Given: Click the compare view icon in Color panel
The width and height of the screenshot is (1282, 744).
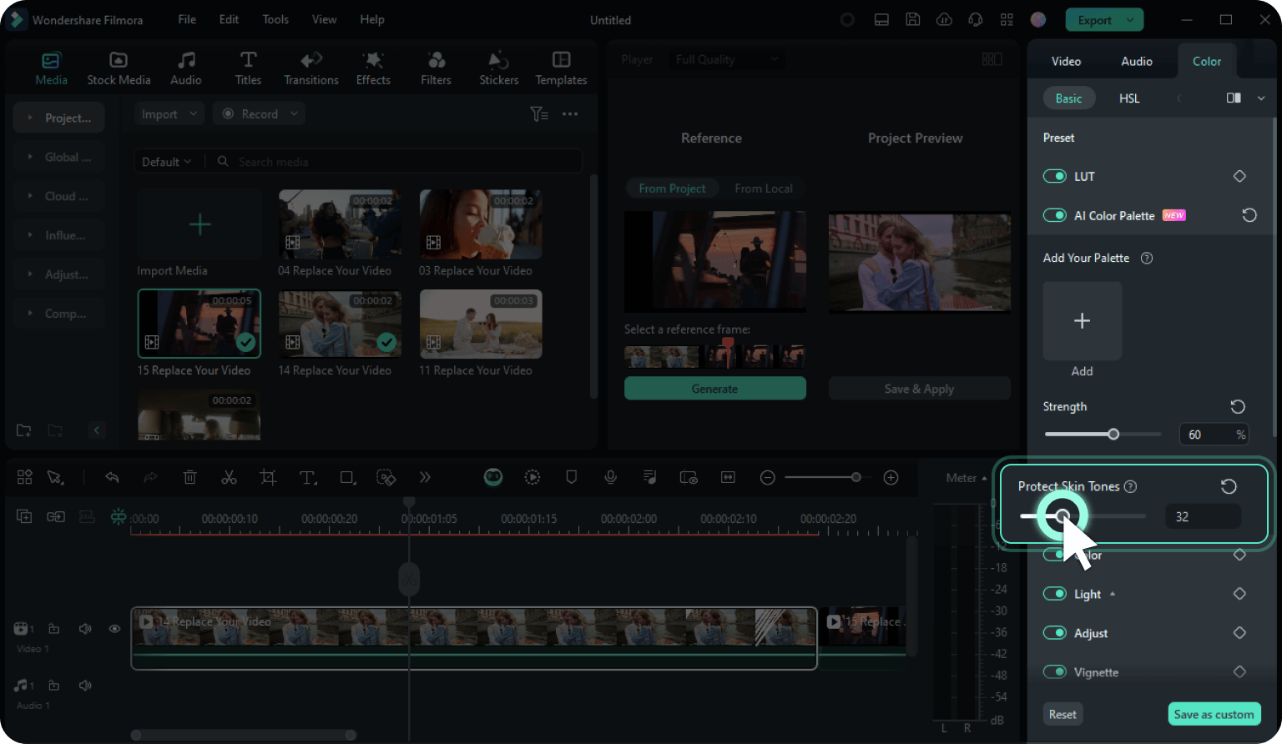Looking at the screenshot, I should click(1234, 98).
